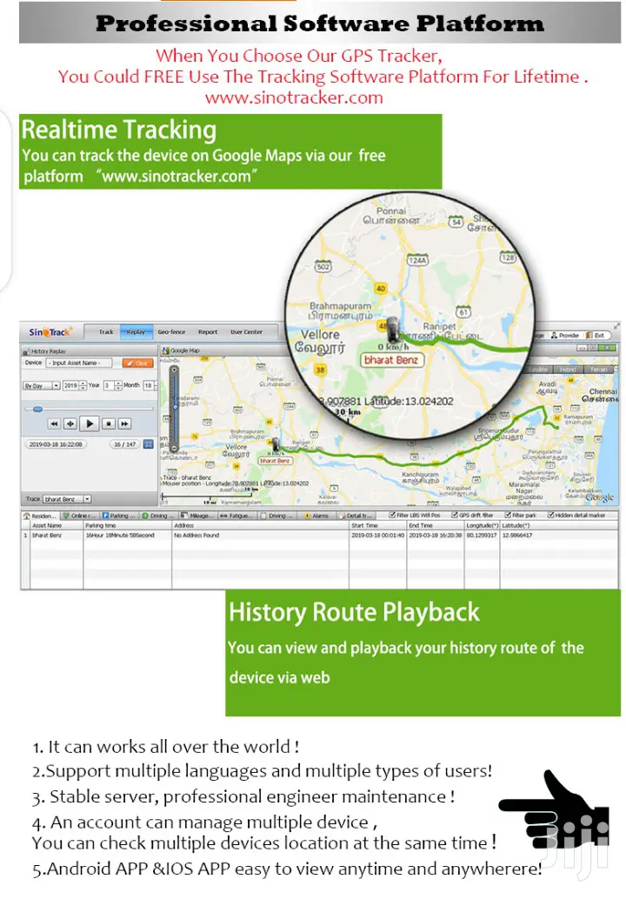Image resolution: width=626 pixels, height=899 pixels.
Task: Open the Residen... report tab
Action: click(40, 516)
